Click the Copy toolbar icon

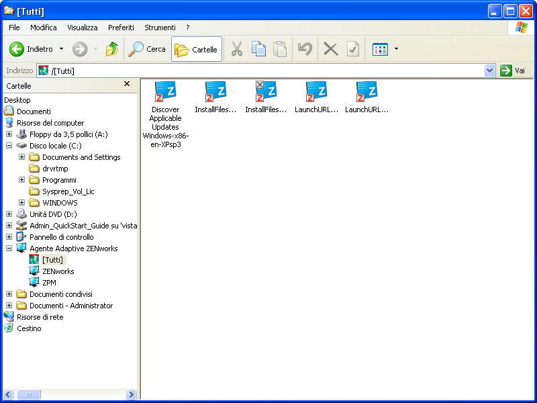(258, 49)
